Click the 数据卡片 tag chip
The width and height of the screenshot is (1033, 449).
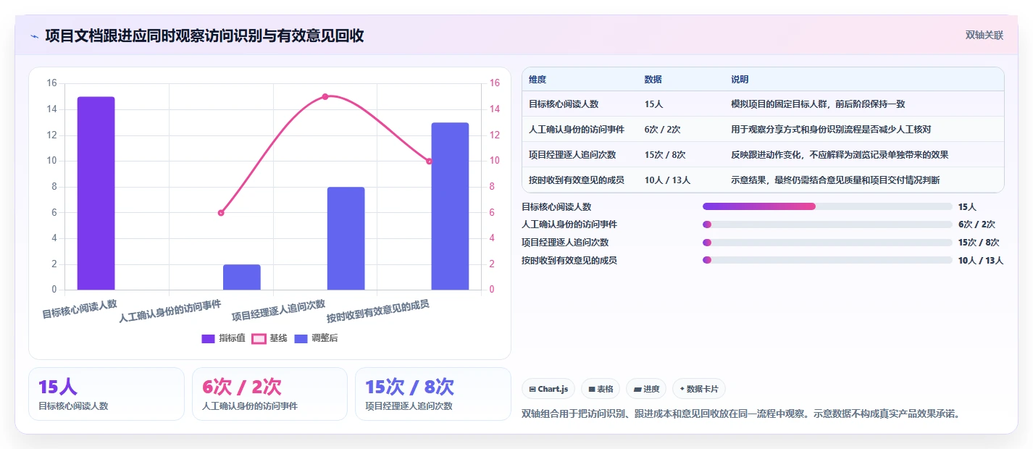pyautogui.click(x=699, y=389)
